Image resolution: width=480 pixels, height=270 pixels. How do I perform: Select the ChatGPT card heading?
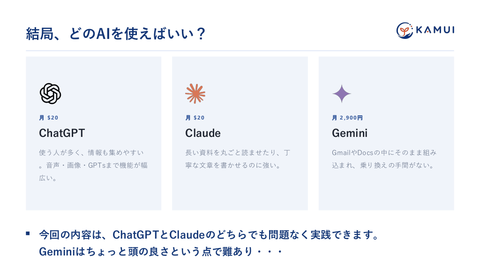point(62,133)
